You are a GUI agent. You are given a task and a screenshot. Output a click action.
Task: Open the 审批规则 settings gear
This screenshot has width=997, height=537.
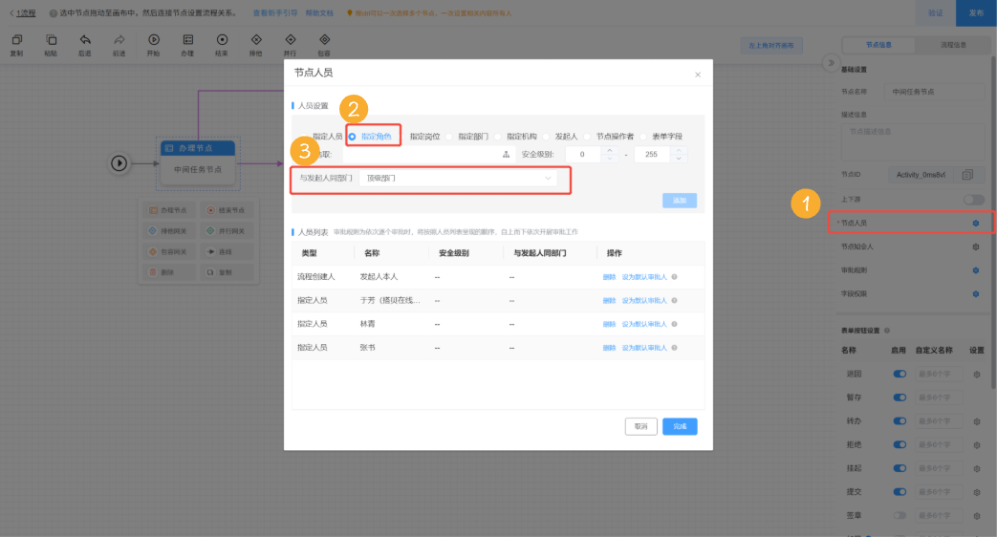click(976, 270)
